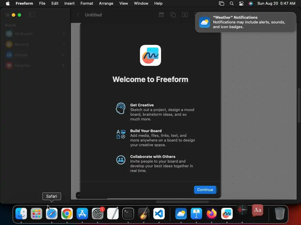Open Spotlight search from menu bar

click(x=232, y=4)
